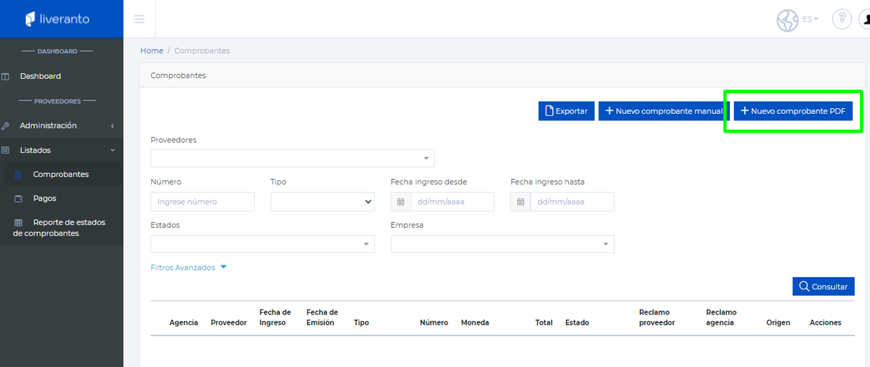
Task: Focus the Fecha ingreso hasta date field
Action: coord(572,202)
